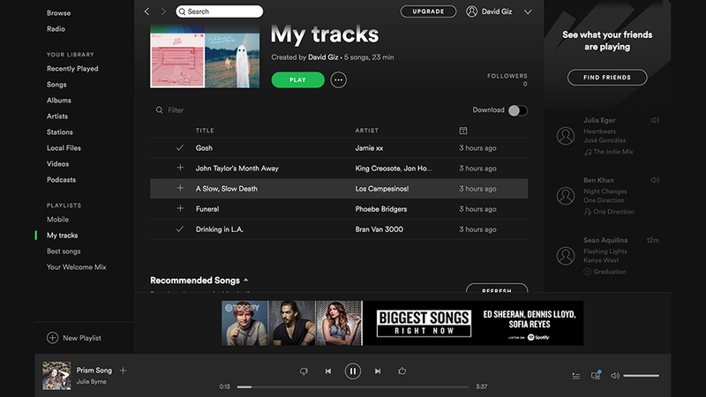Go to Recently Played
The image size is (706, 397).
[x=72, y=69]
